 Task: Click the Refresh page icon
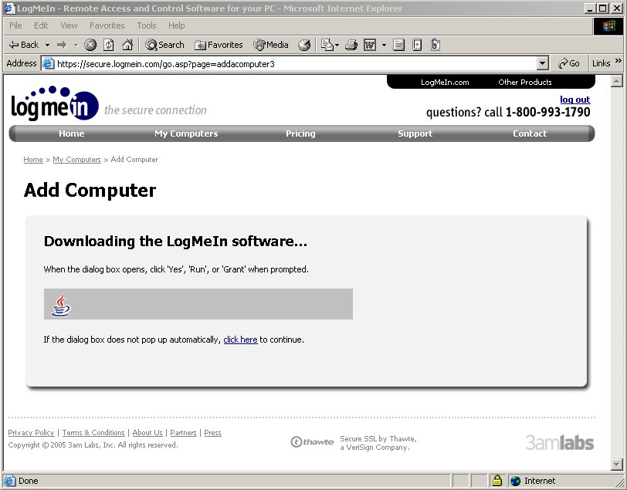point(108,45)
